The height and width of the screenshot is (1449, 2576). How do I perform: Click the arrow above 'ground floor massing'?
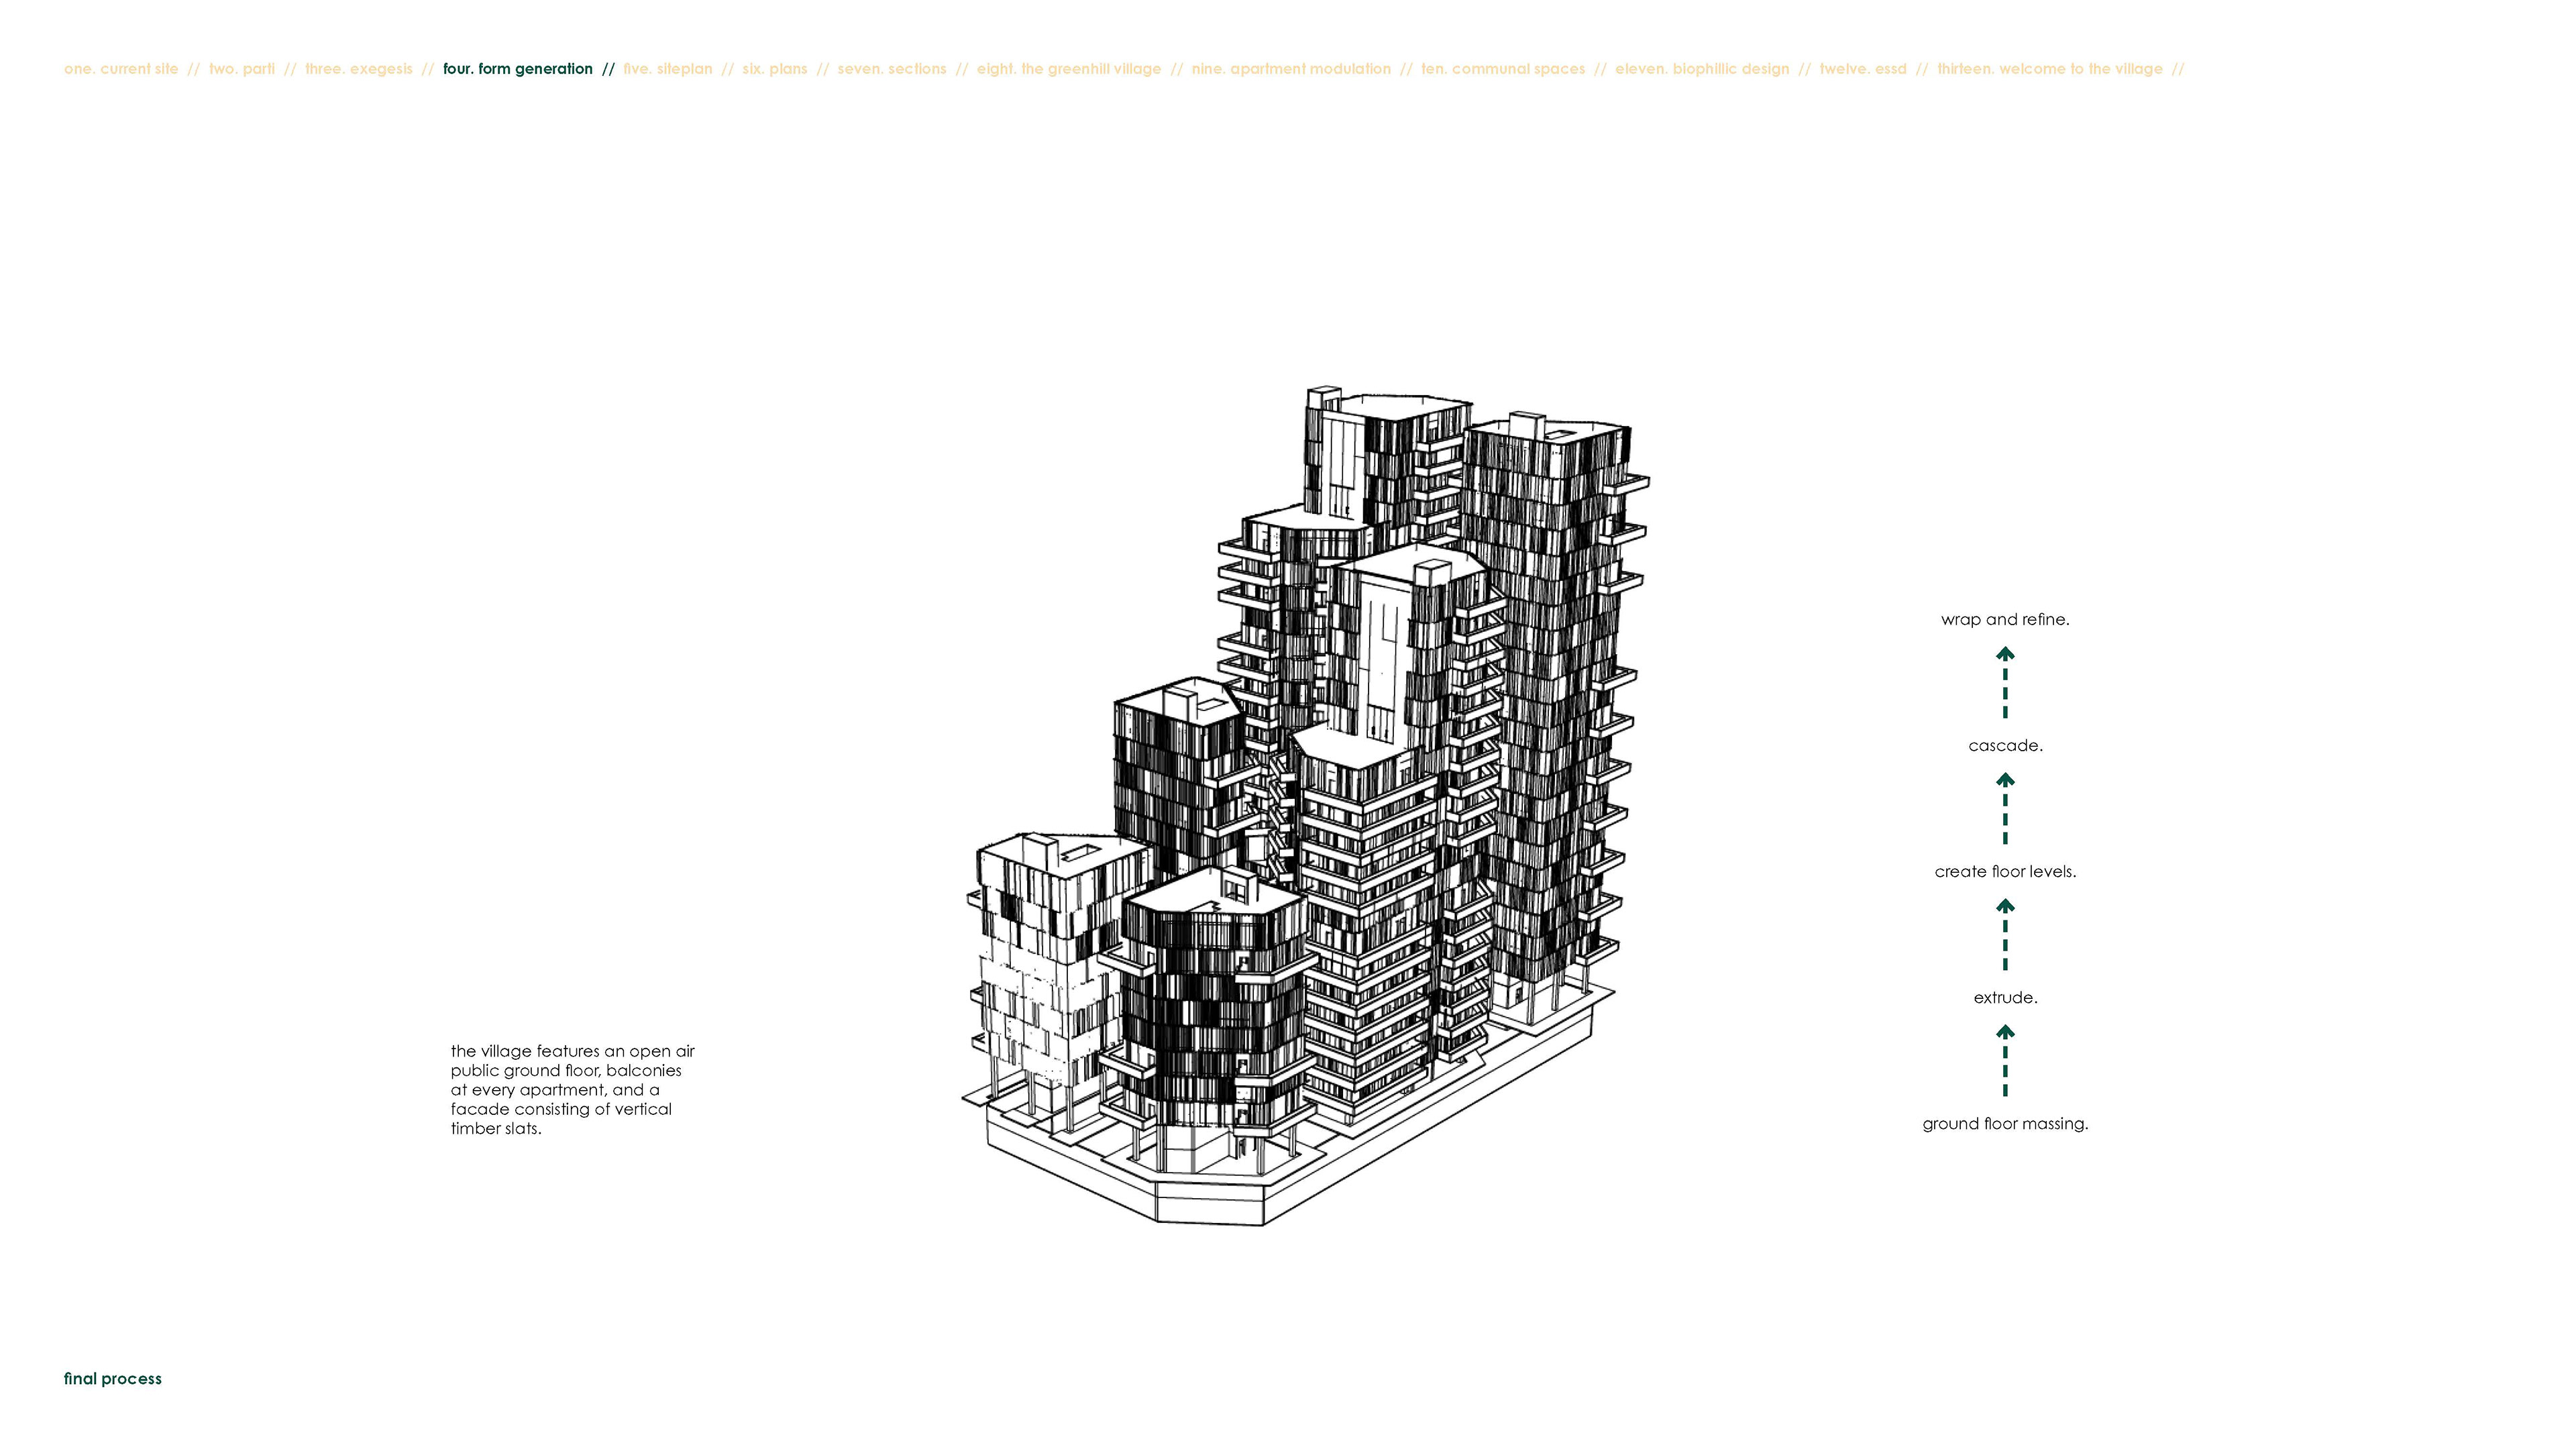point(2005,1061)
